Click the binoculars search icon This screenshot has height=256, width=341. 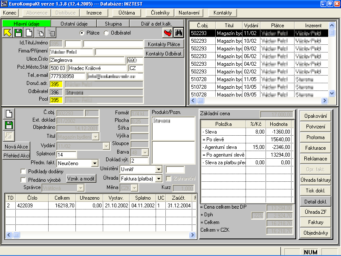pyautogui.click(x=178, y=33)
